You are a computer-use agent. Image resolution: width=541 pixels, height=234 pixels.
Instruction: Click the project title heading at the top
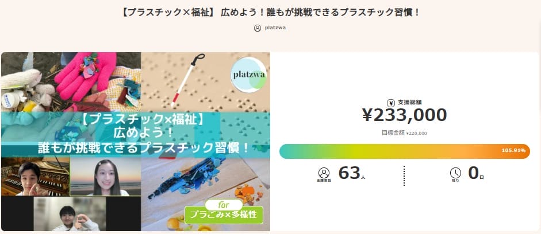[270, 12]
